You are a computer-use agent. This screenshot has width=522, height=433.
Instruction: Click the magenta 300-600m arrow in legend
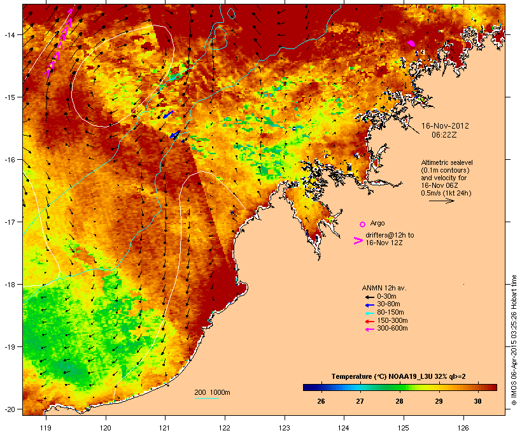pyautogui.click(x=369, y=329)
